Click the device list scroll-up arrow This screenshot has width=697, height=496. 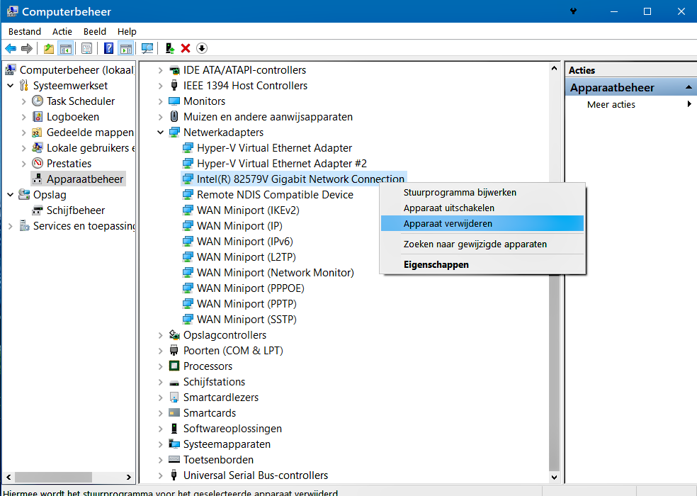(x=554, y=69)
